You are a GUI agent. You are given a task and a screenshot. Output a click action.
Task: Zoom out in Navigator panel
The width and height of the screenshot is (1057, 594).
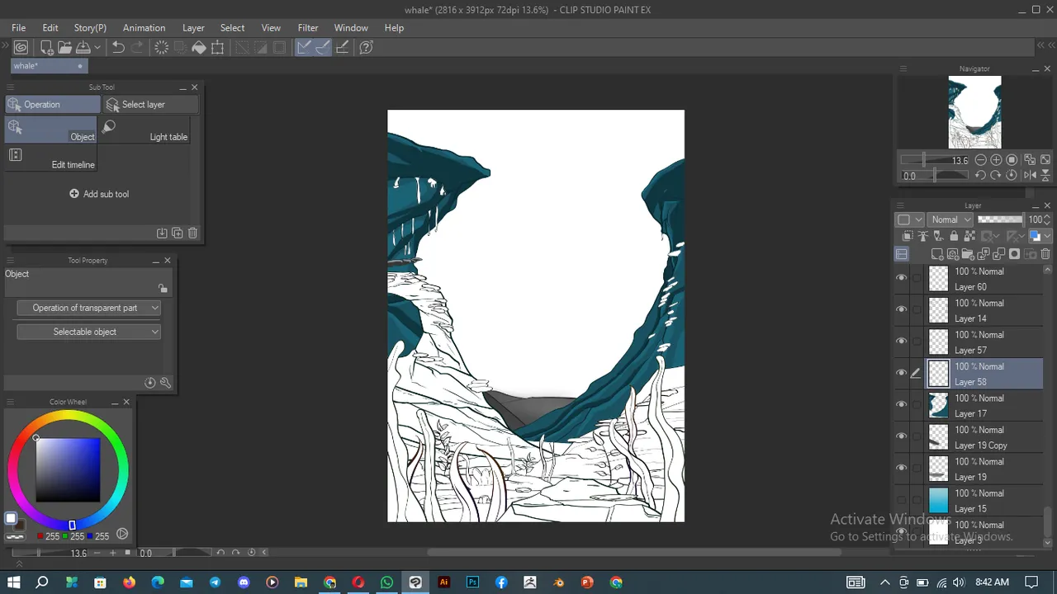pos(980,160)
